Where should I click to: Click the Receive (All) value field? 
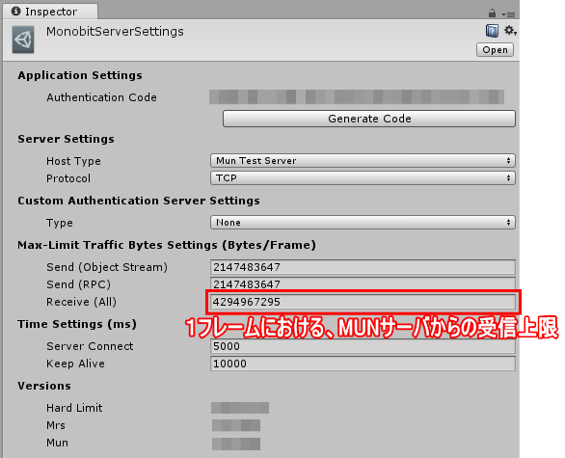point(363,302)
